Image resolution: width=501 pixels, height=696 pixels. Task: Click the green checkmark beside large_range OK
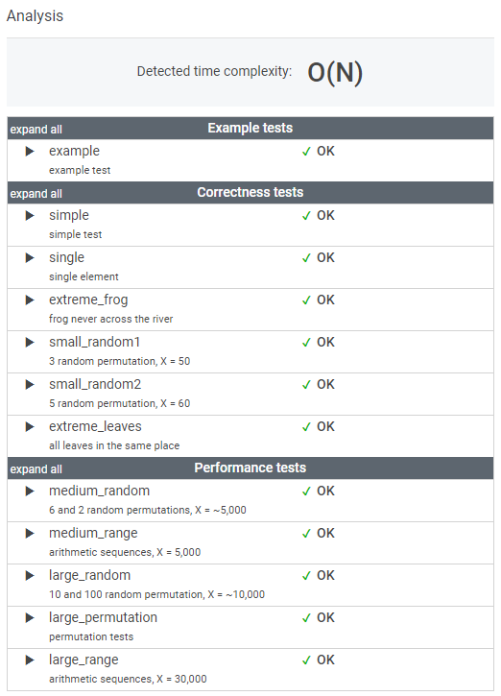(306, 660)
